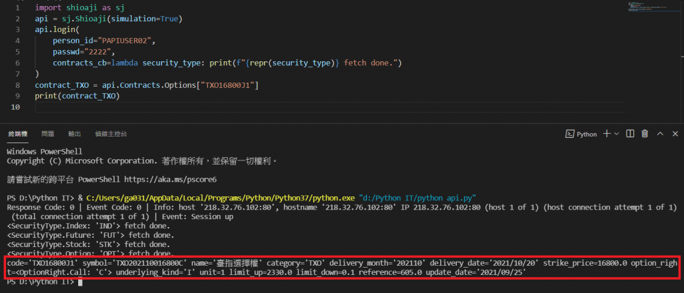Click the 'Response Code: 0' output line
Screen dimensions: 684x293
342,207
